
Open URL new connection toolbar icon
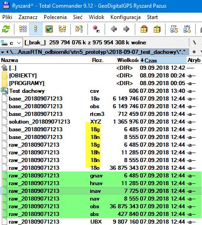[187, 29]
